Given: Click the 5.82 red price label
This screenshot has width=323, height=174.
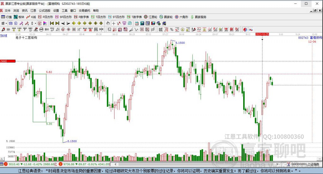Looking at the screenshot, I should (49, 72).
